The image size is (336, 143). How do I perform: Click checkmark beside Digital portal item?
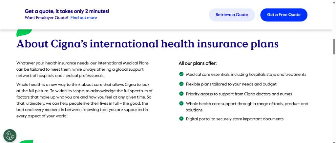click(x=181, y=119)
